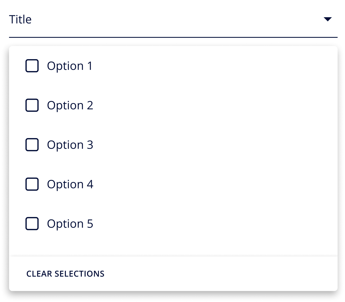Click empty space in Option 3 row

pyautogui.click(x=214, y=145)
